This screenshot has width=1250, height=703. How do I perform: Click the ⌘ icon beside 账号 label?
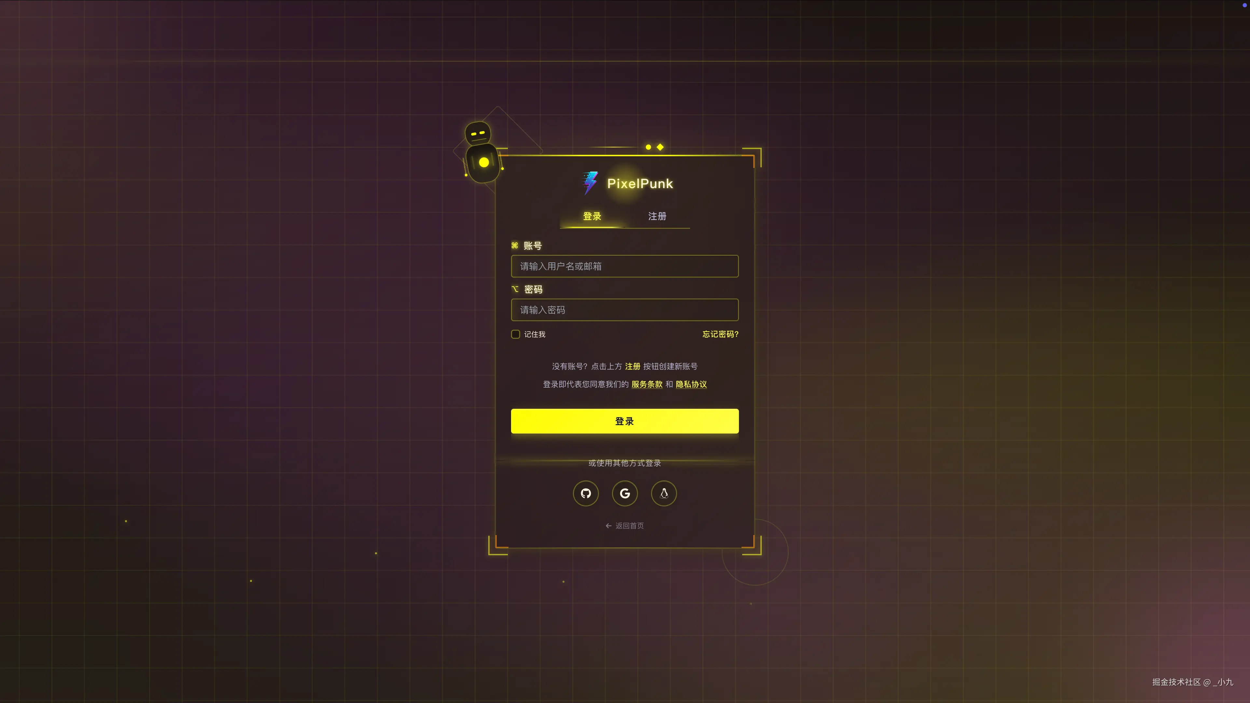click(x=515, y=245)
